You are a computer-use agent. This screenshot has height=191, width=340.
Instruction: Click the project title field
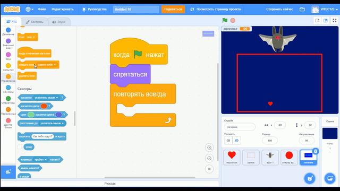coord(136,10)
